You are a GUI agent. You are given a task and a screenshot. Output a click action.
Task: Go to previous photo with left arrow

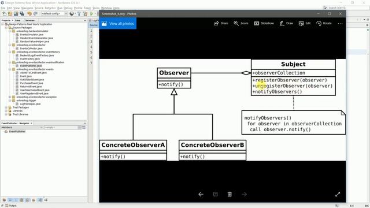tap(201, 194)
